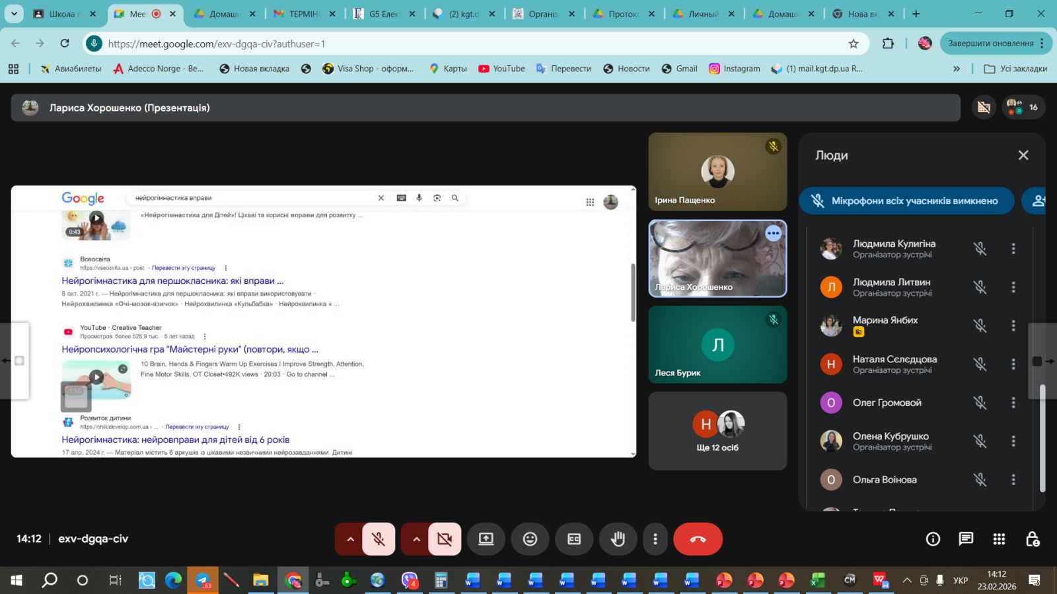Image resolution: width=1057 pixels, height=594 pixels.
Task: Open the meeting details info icon
Action: point(933,539)
